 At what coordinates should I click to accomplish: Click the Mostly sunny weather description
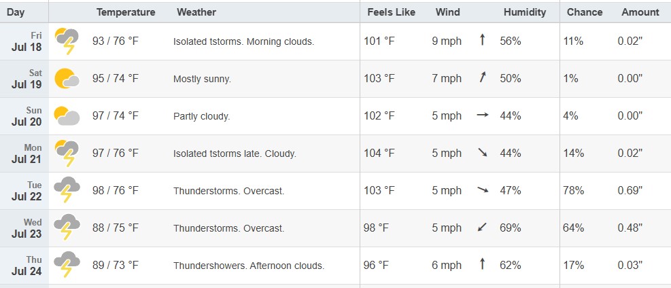pyautogui.click(x=202, y=79)
